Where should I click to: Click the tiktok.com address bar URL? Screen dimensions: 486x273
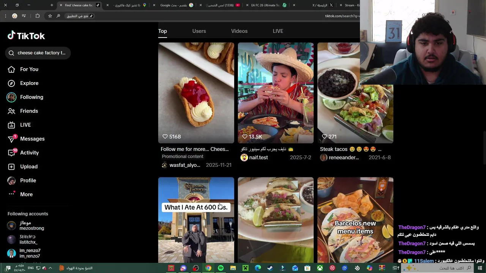click(342, 16)
